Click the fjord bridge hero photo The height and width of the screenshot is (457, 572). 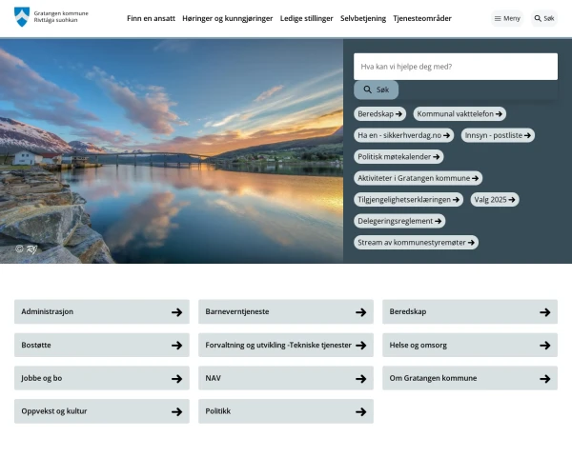click(172, 150)
